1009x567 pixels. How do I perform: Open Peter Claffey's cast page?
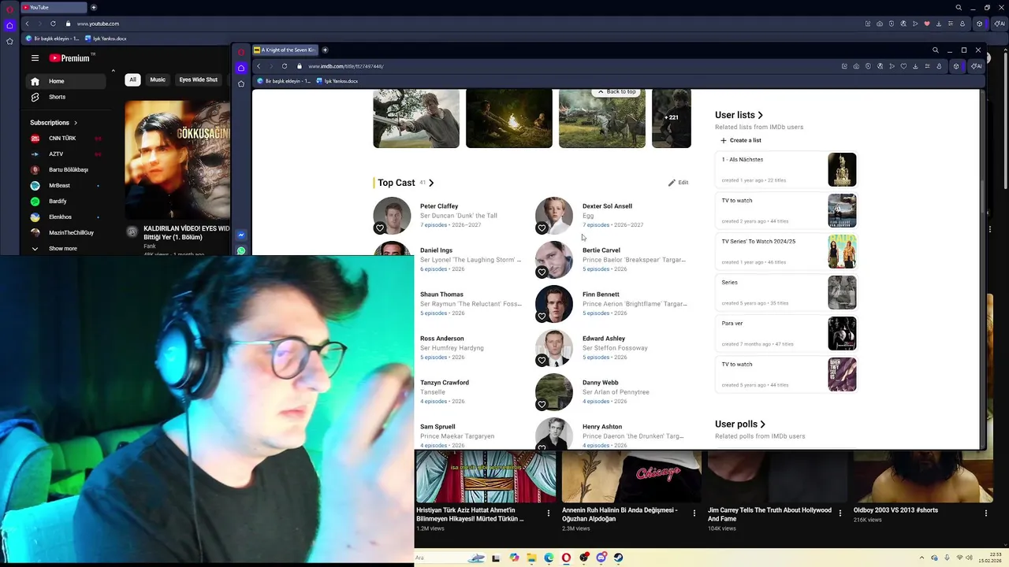coord(439,206)
